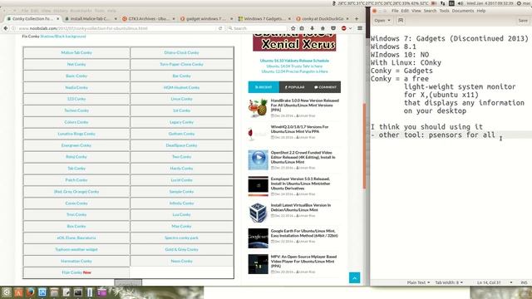The width and height of the screenshot is (532, 299).
Task: Click the MPV player article thumbnail
Action: [x=259, y=264]
